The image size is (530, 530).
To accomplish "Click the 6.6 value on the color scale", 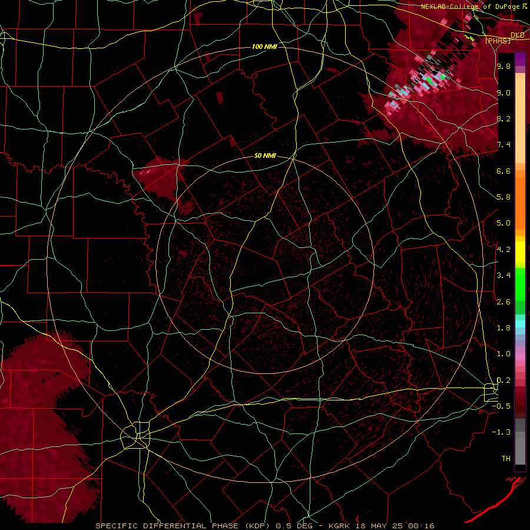I will (x=503, y=171).
